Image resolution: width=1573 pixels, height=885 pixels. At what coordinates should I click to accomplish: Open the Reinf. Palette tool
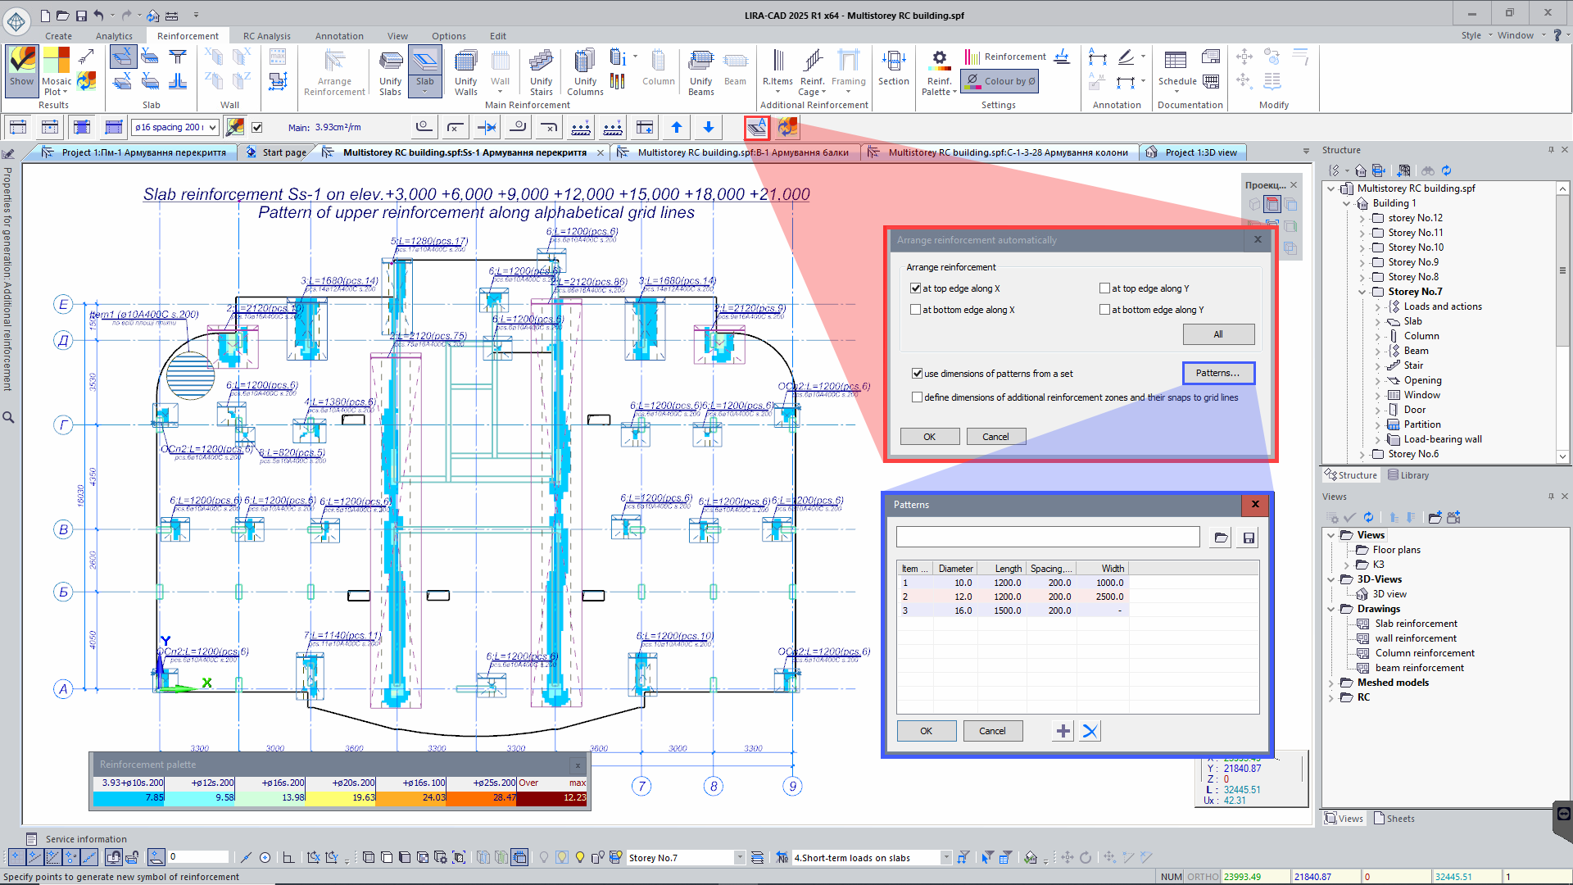tap(939, 71)
